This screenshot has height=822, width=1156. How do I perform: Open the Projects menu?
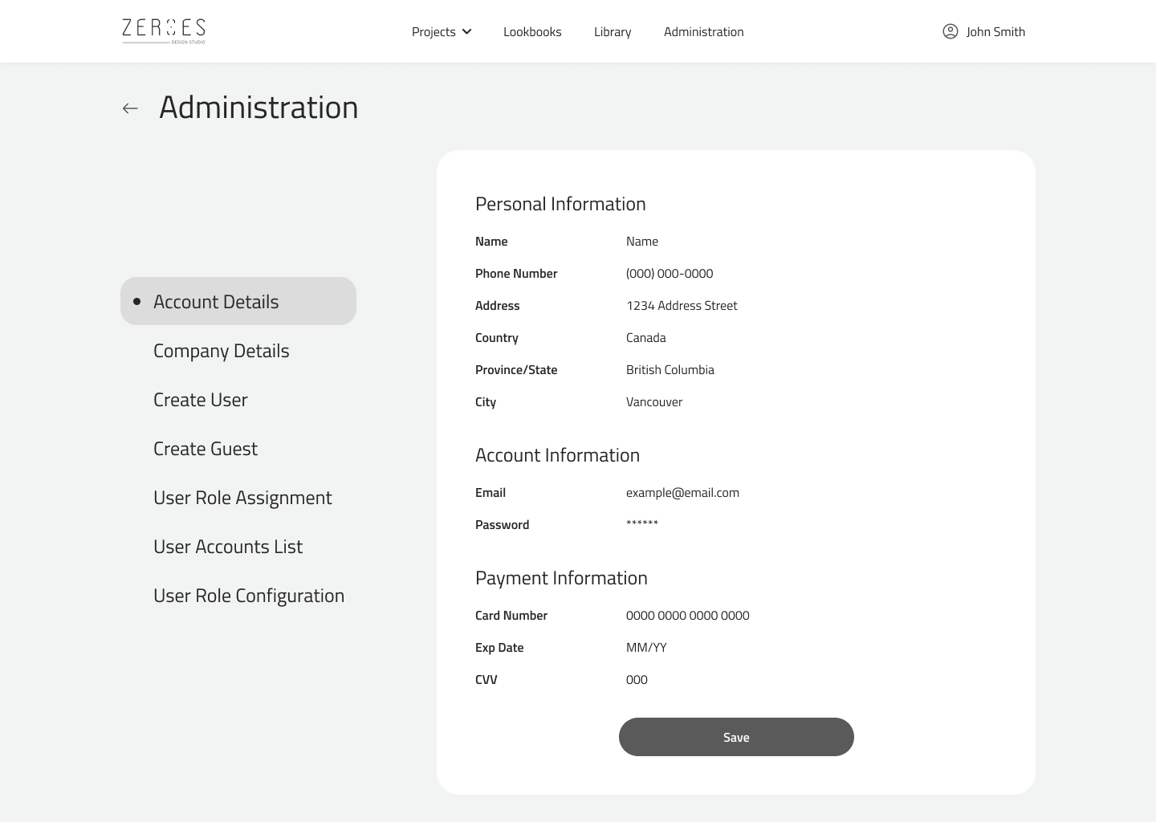pyautogui.click(x=442, y=32)
